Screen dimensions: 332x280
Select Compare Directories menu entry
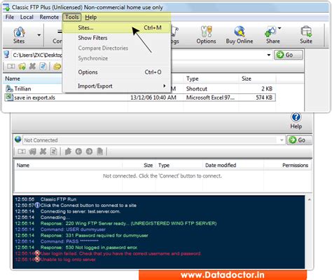tap(117, 48)
